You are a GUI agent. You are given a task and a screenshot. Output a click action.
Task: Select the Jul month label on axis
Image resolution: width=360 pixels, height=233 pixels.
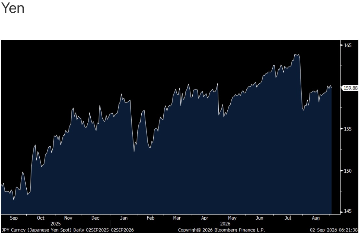(288, 218)
